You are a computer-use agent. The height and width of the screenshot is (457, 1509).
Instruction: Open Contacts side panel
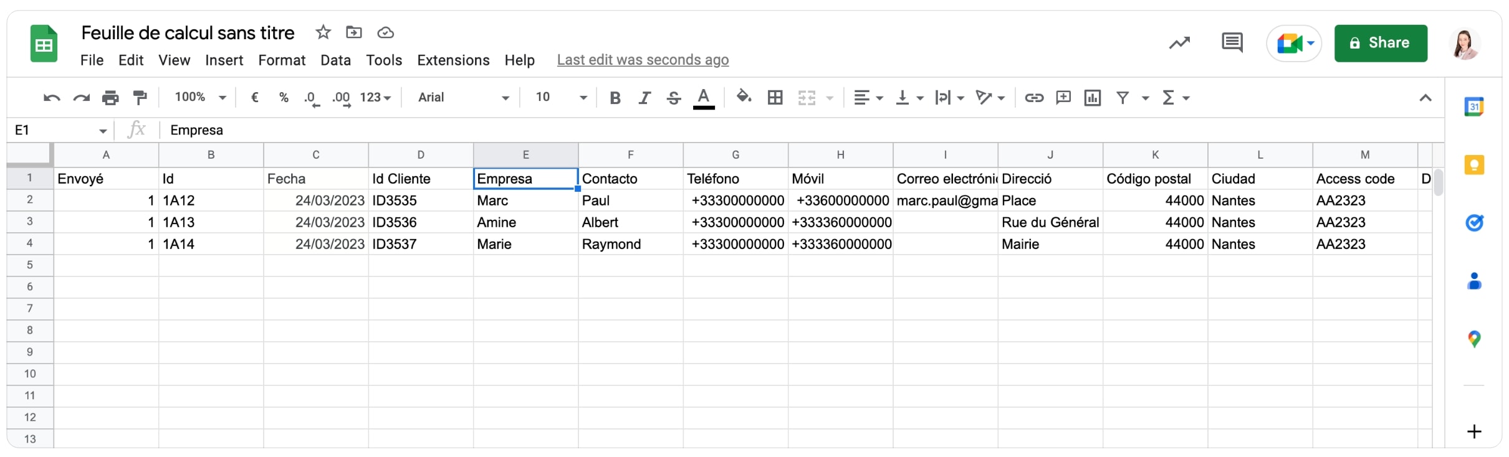(1474, 281)
